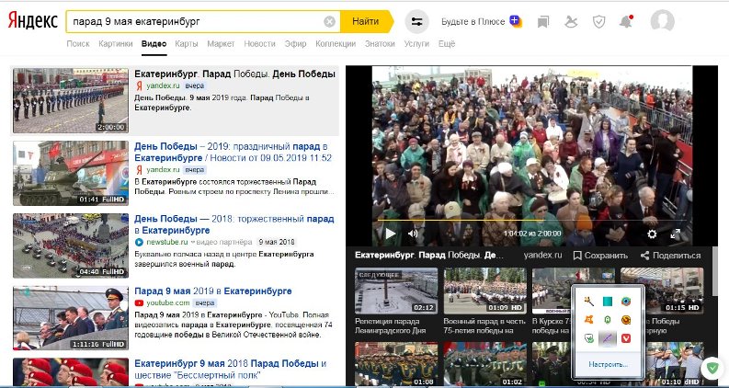Open video player settings gear
Viewport: 729px width, 388px height.
click(652, 234)
